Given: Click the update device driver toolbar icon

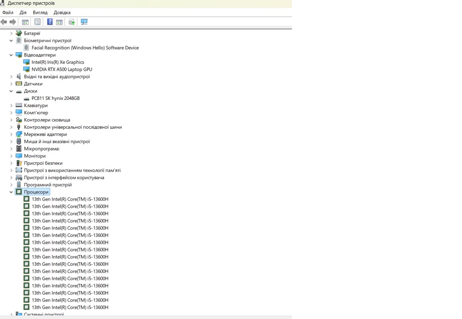Looking at the screenshot, I should (x=72, y=22).
